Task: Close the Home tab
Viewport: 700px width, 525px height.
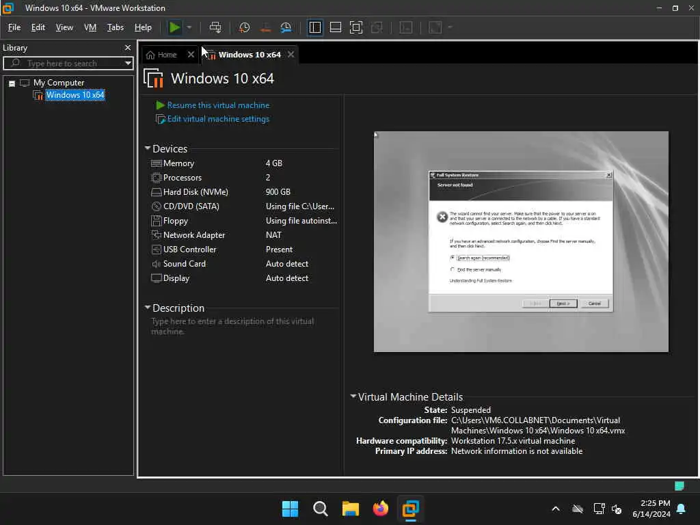Action: point(191,55)
